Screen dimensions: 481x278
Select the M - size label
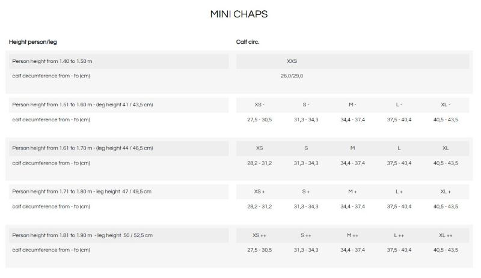pyautogui.click(x=352, y=104)
